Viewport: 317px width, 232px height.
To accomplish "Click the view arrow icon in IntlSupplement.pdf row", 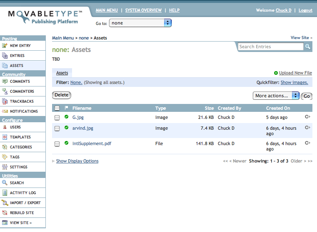I will (x=307, y=143).
